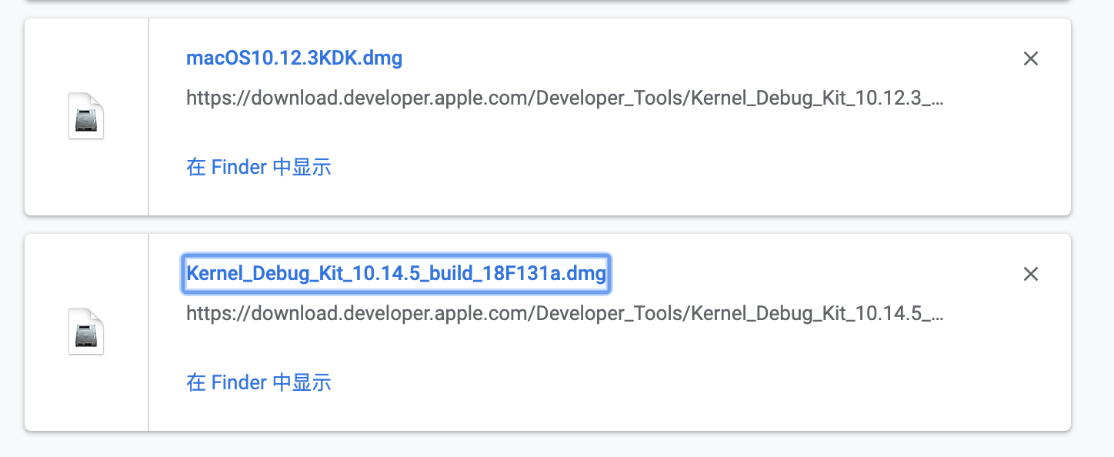Remove macOS10.12.3KDK.dmg from the downloads list

click(1031, 58)
